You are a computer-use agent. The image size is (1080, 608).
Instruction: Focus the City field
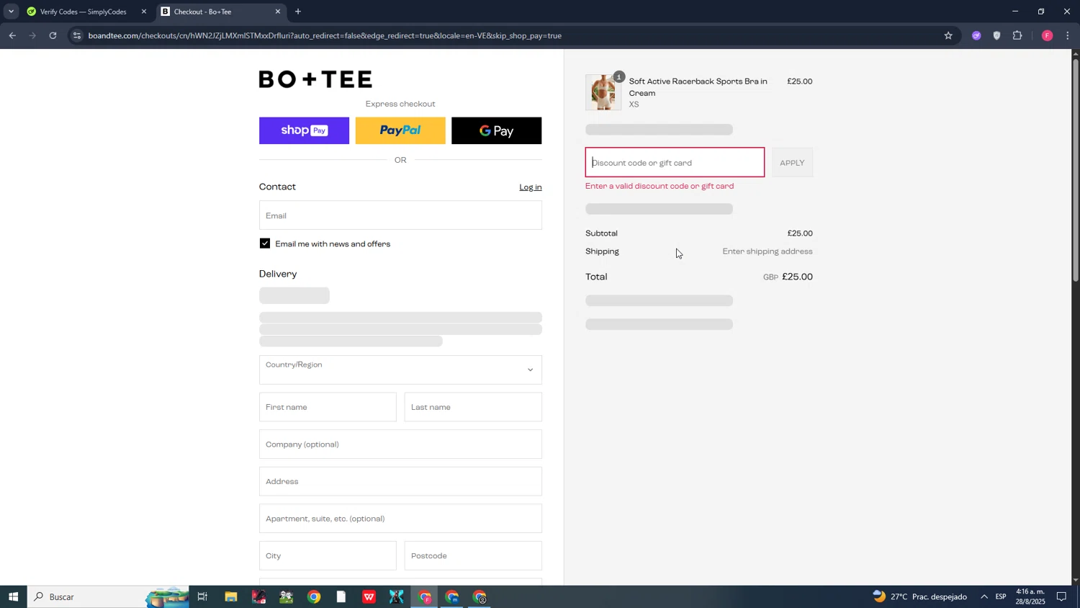(328, 556)
